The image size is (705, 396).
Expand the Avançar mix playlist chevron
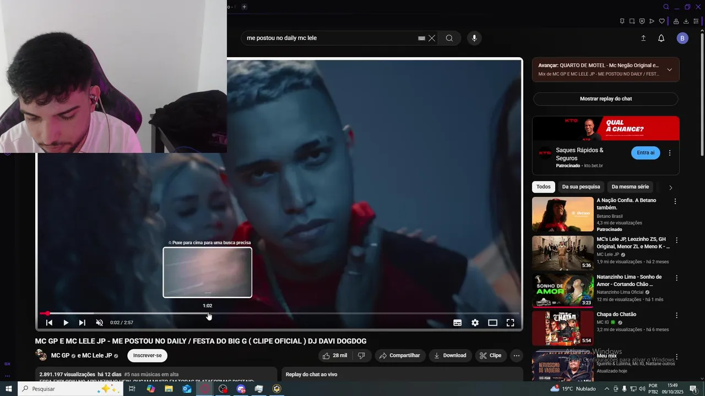pyautogui.click(x=669, y=70)
